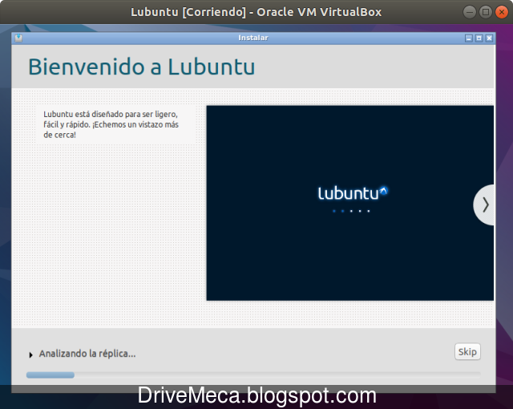The height and width of the screenshot is (409, 513).
Task: Maximize the Instalar window
Action: click(x=479, y=38)
